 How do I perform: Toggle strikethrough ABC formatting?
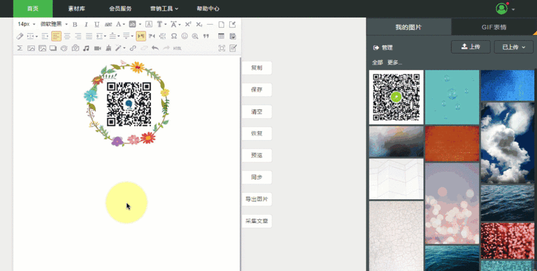(108, 24)
